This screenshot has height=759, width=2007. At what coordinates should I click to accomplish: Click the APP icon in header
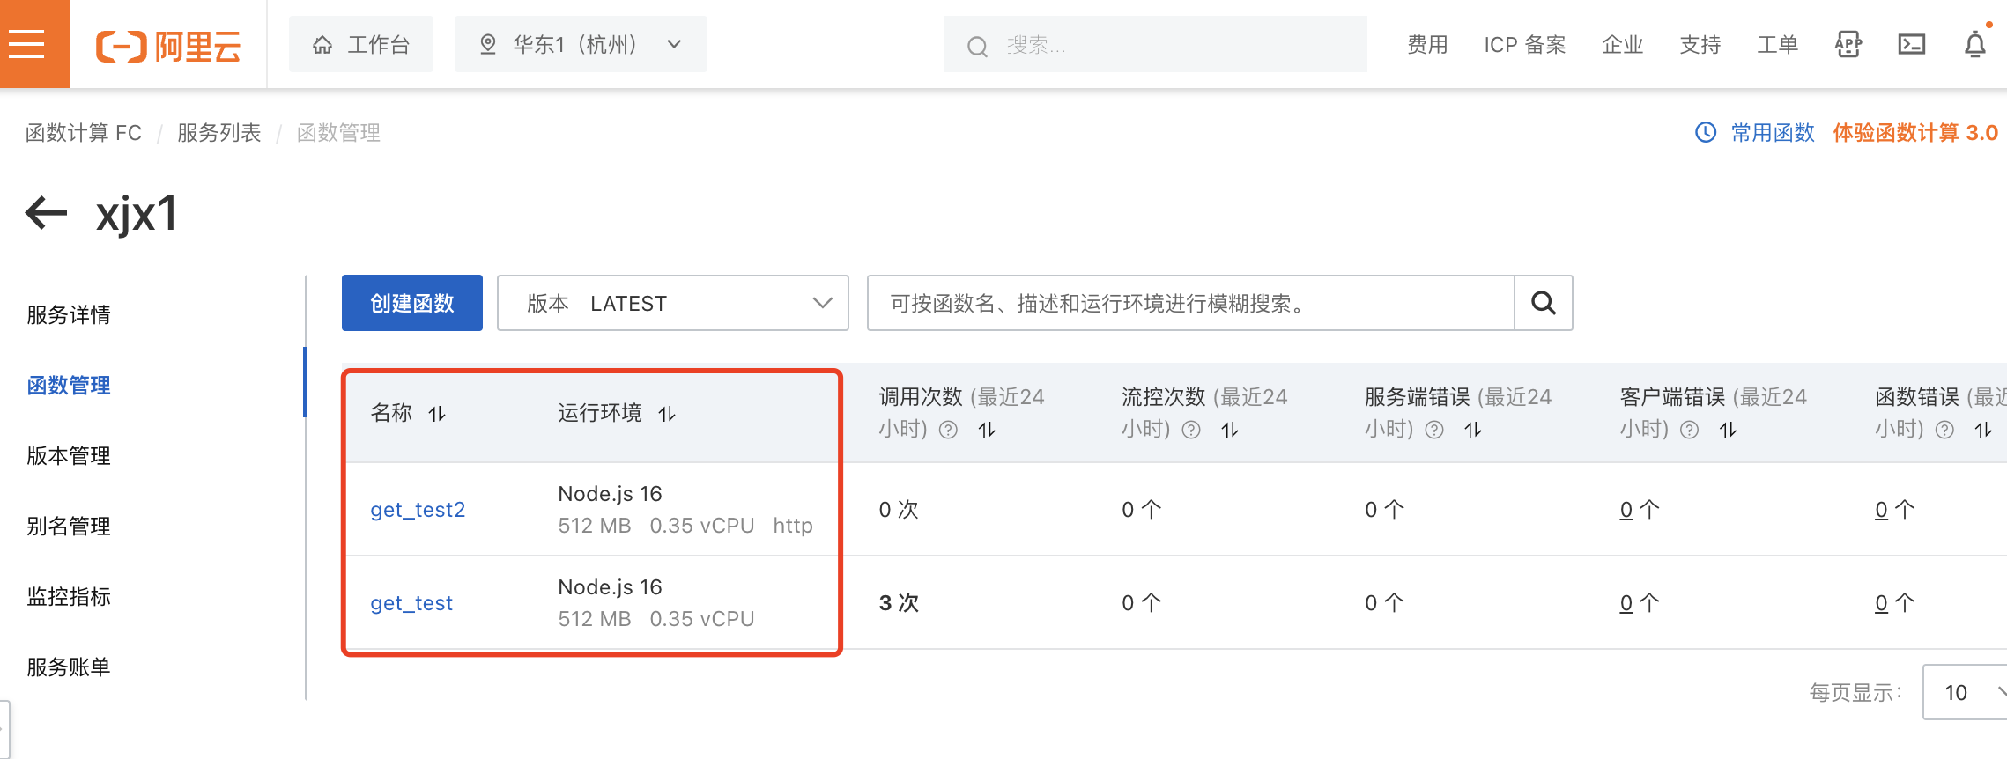coord(1848,44)
